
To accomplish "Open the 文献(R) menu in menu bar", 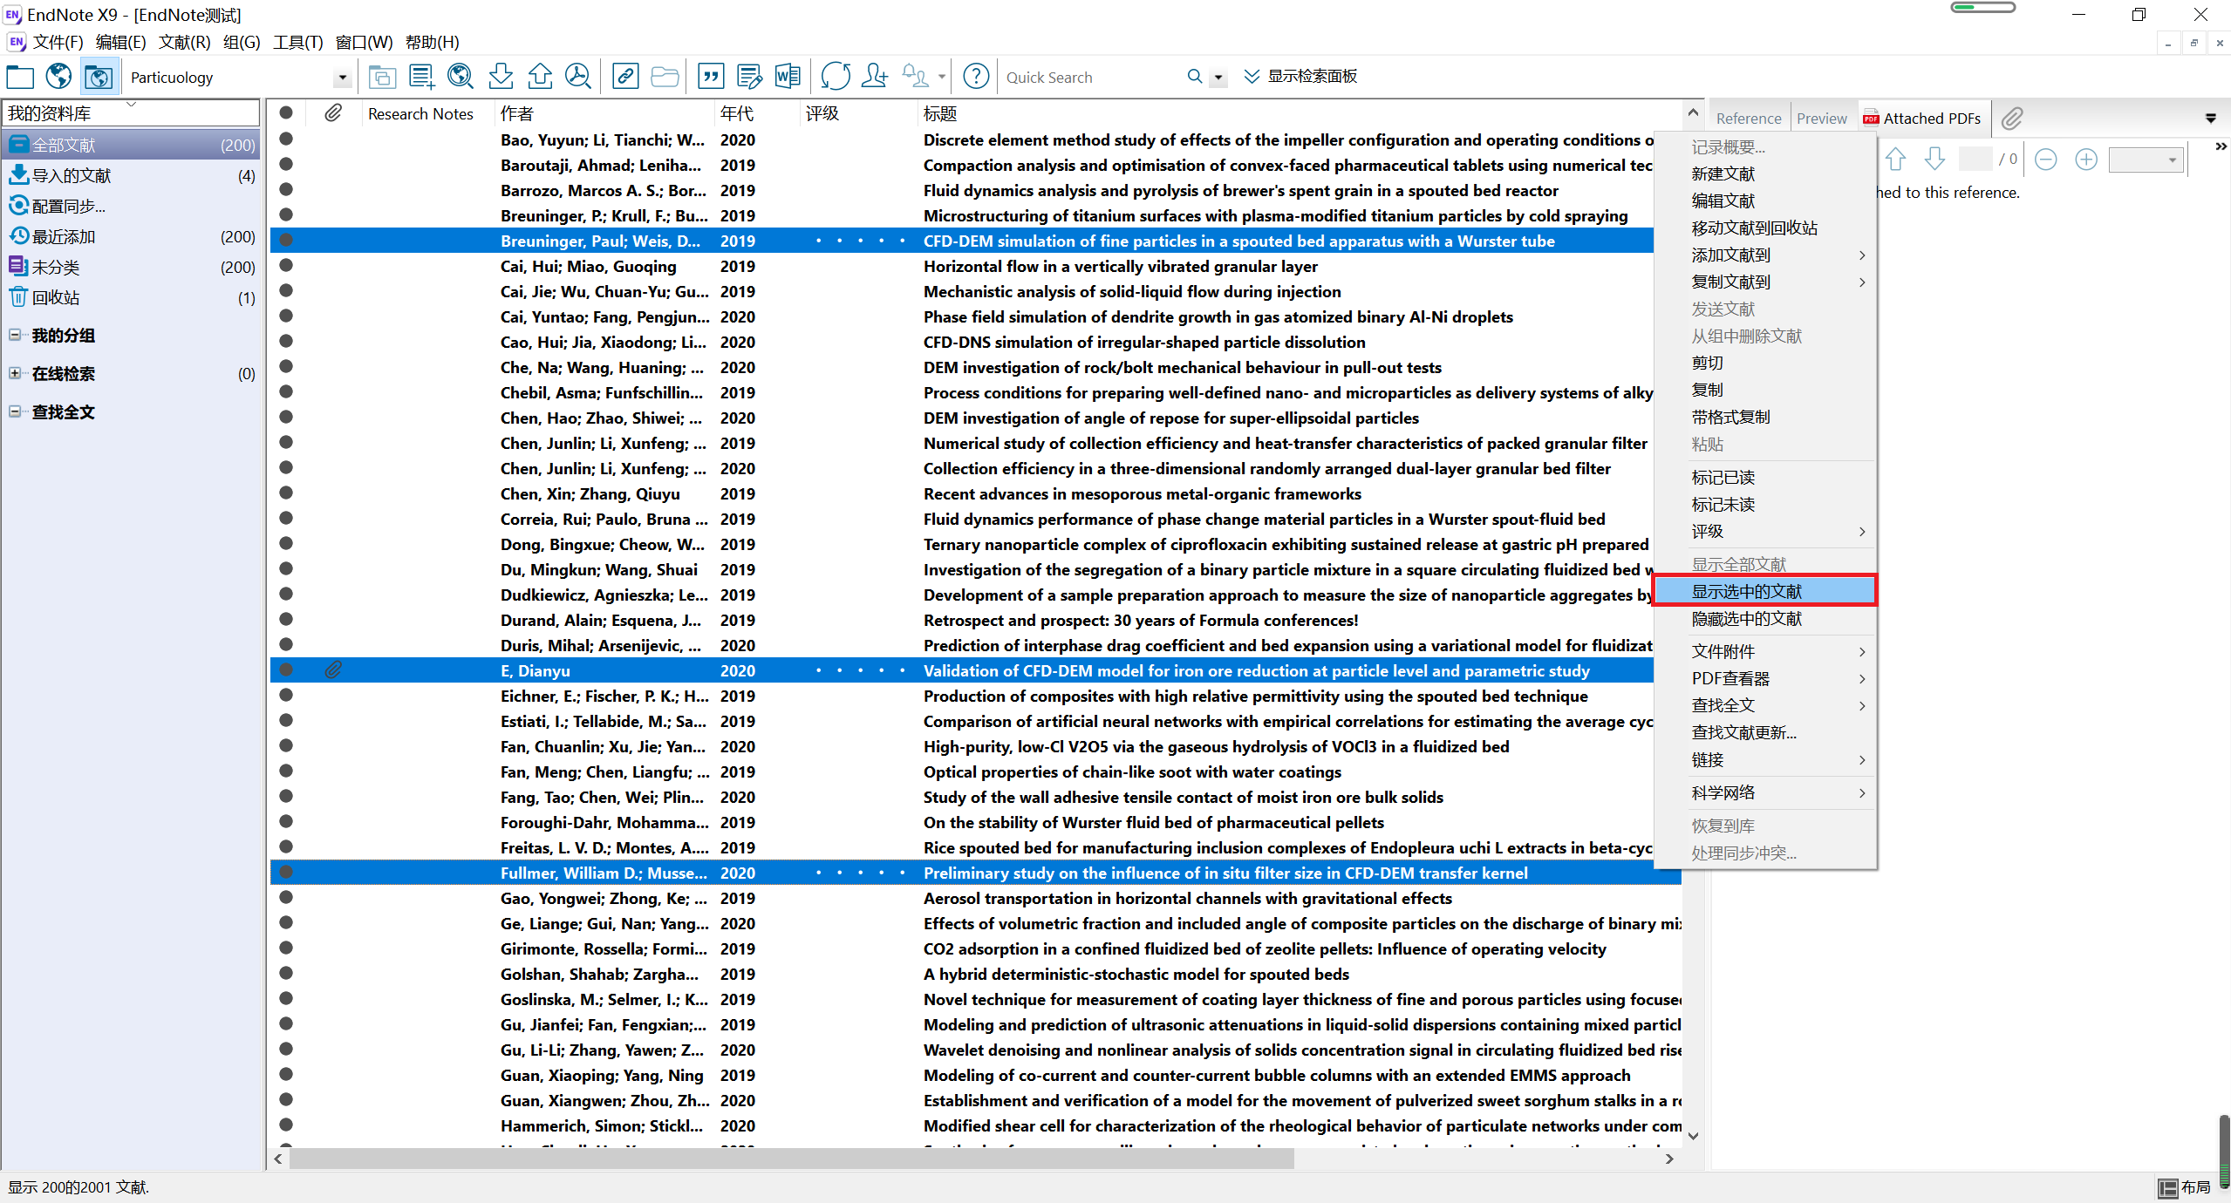I will pyautogui.click(x=184, y=42).
